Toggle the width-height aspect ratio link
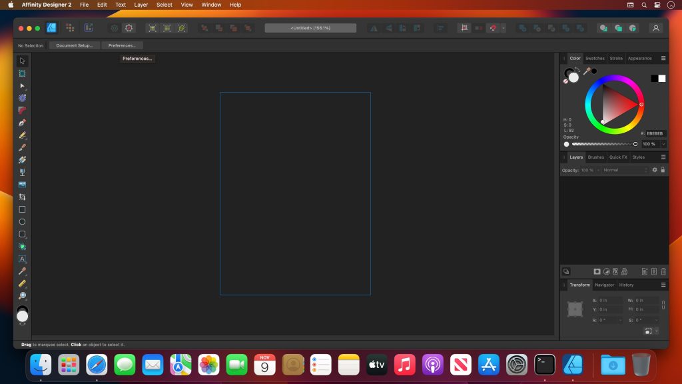Screen dimensions: 682x384 (x=663, y=305)
